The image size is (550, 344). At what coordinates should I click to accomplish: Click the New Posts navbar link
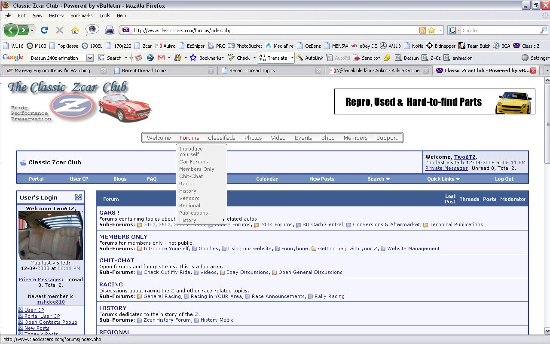pyautogui.click(x=322, y=179)
